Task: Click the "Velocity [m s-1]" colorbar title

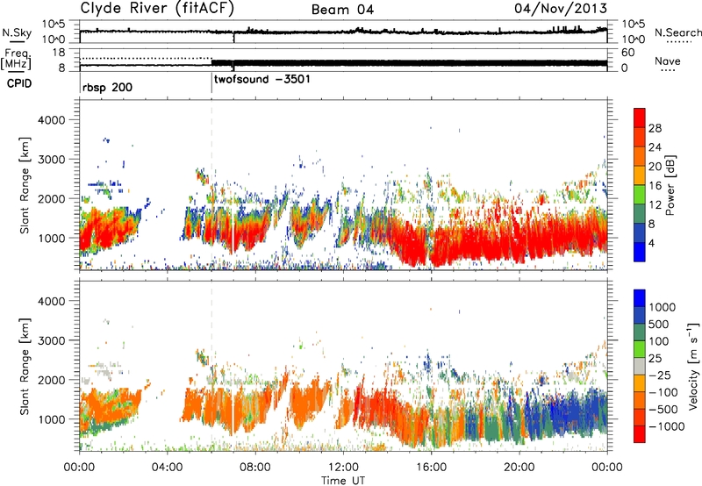Action: tap(694, 367)
